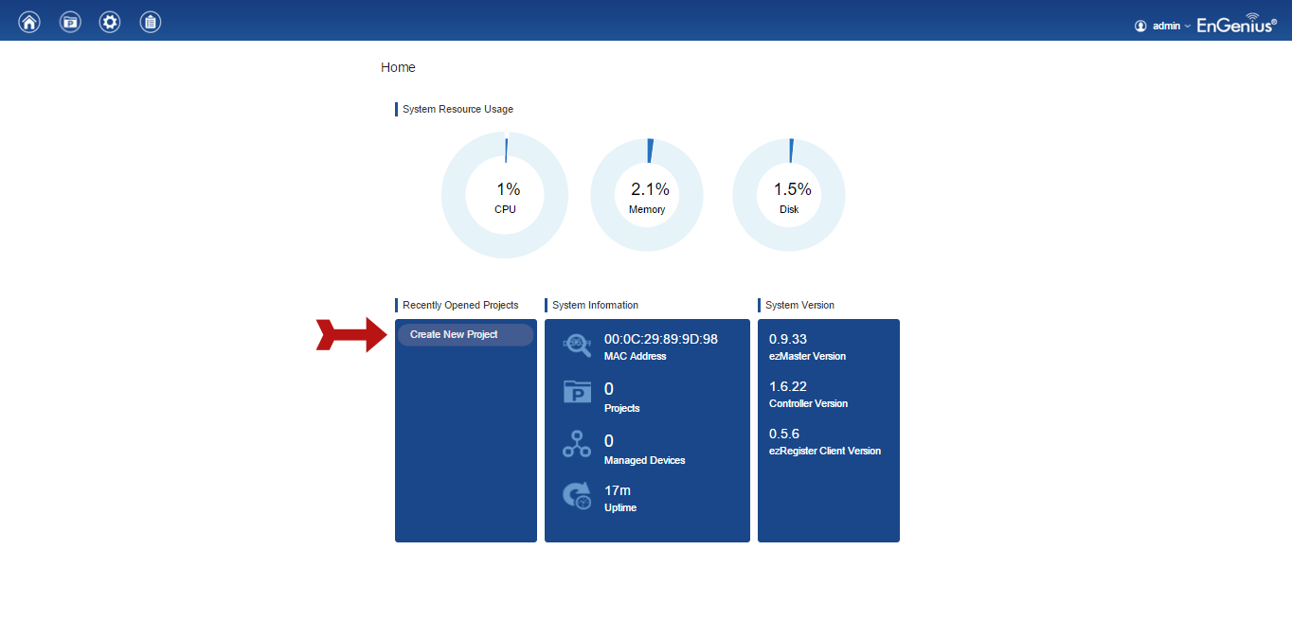Viewport: 1292px width, 621px height.
Task: Go to Home via house icon
Action: click(30, 22)
